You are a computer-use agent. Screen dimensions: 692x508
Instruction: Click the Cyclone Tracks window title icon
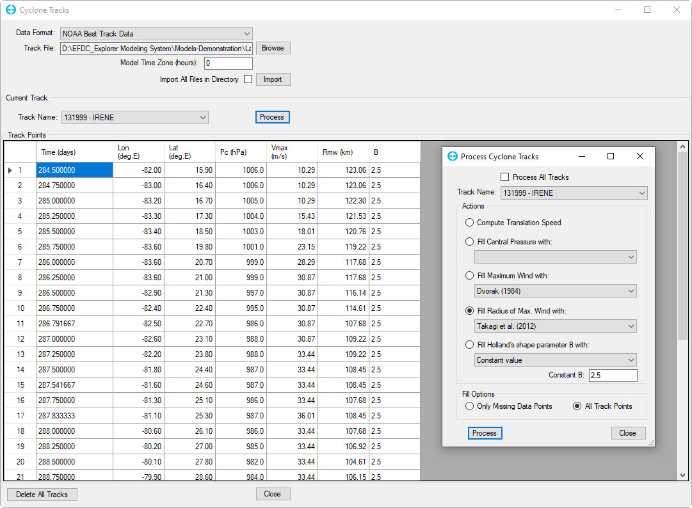coord(10,10)
